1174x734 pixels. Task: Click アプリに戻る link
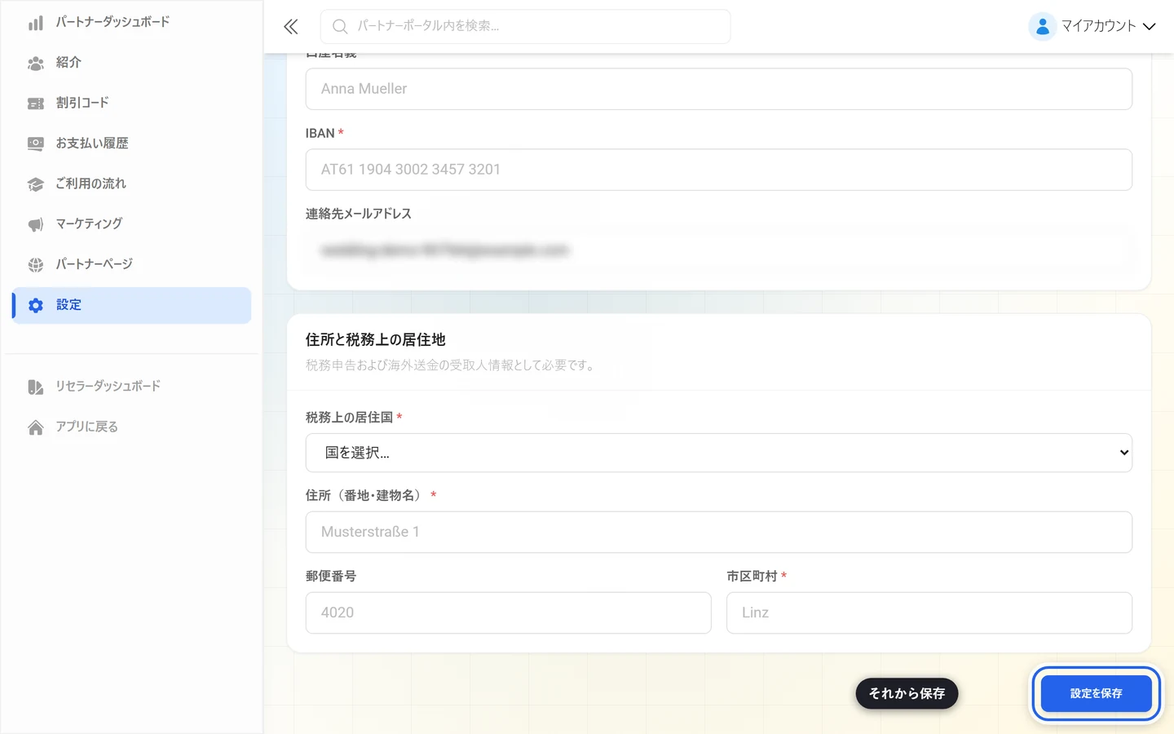click(x=132, y=427)
